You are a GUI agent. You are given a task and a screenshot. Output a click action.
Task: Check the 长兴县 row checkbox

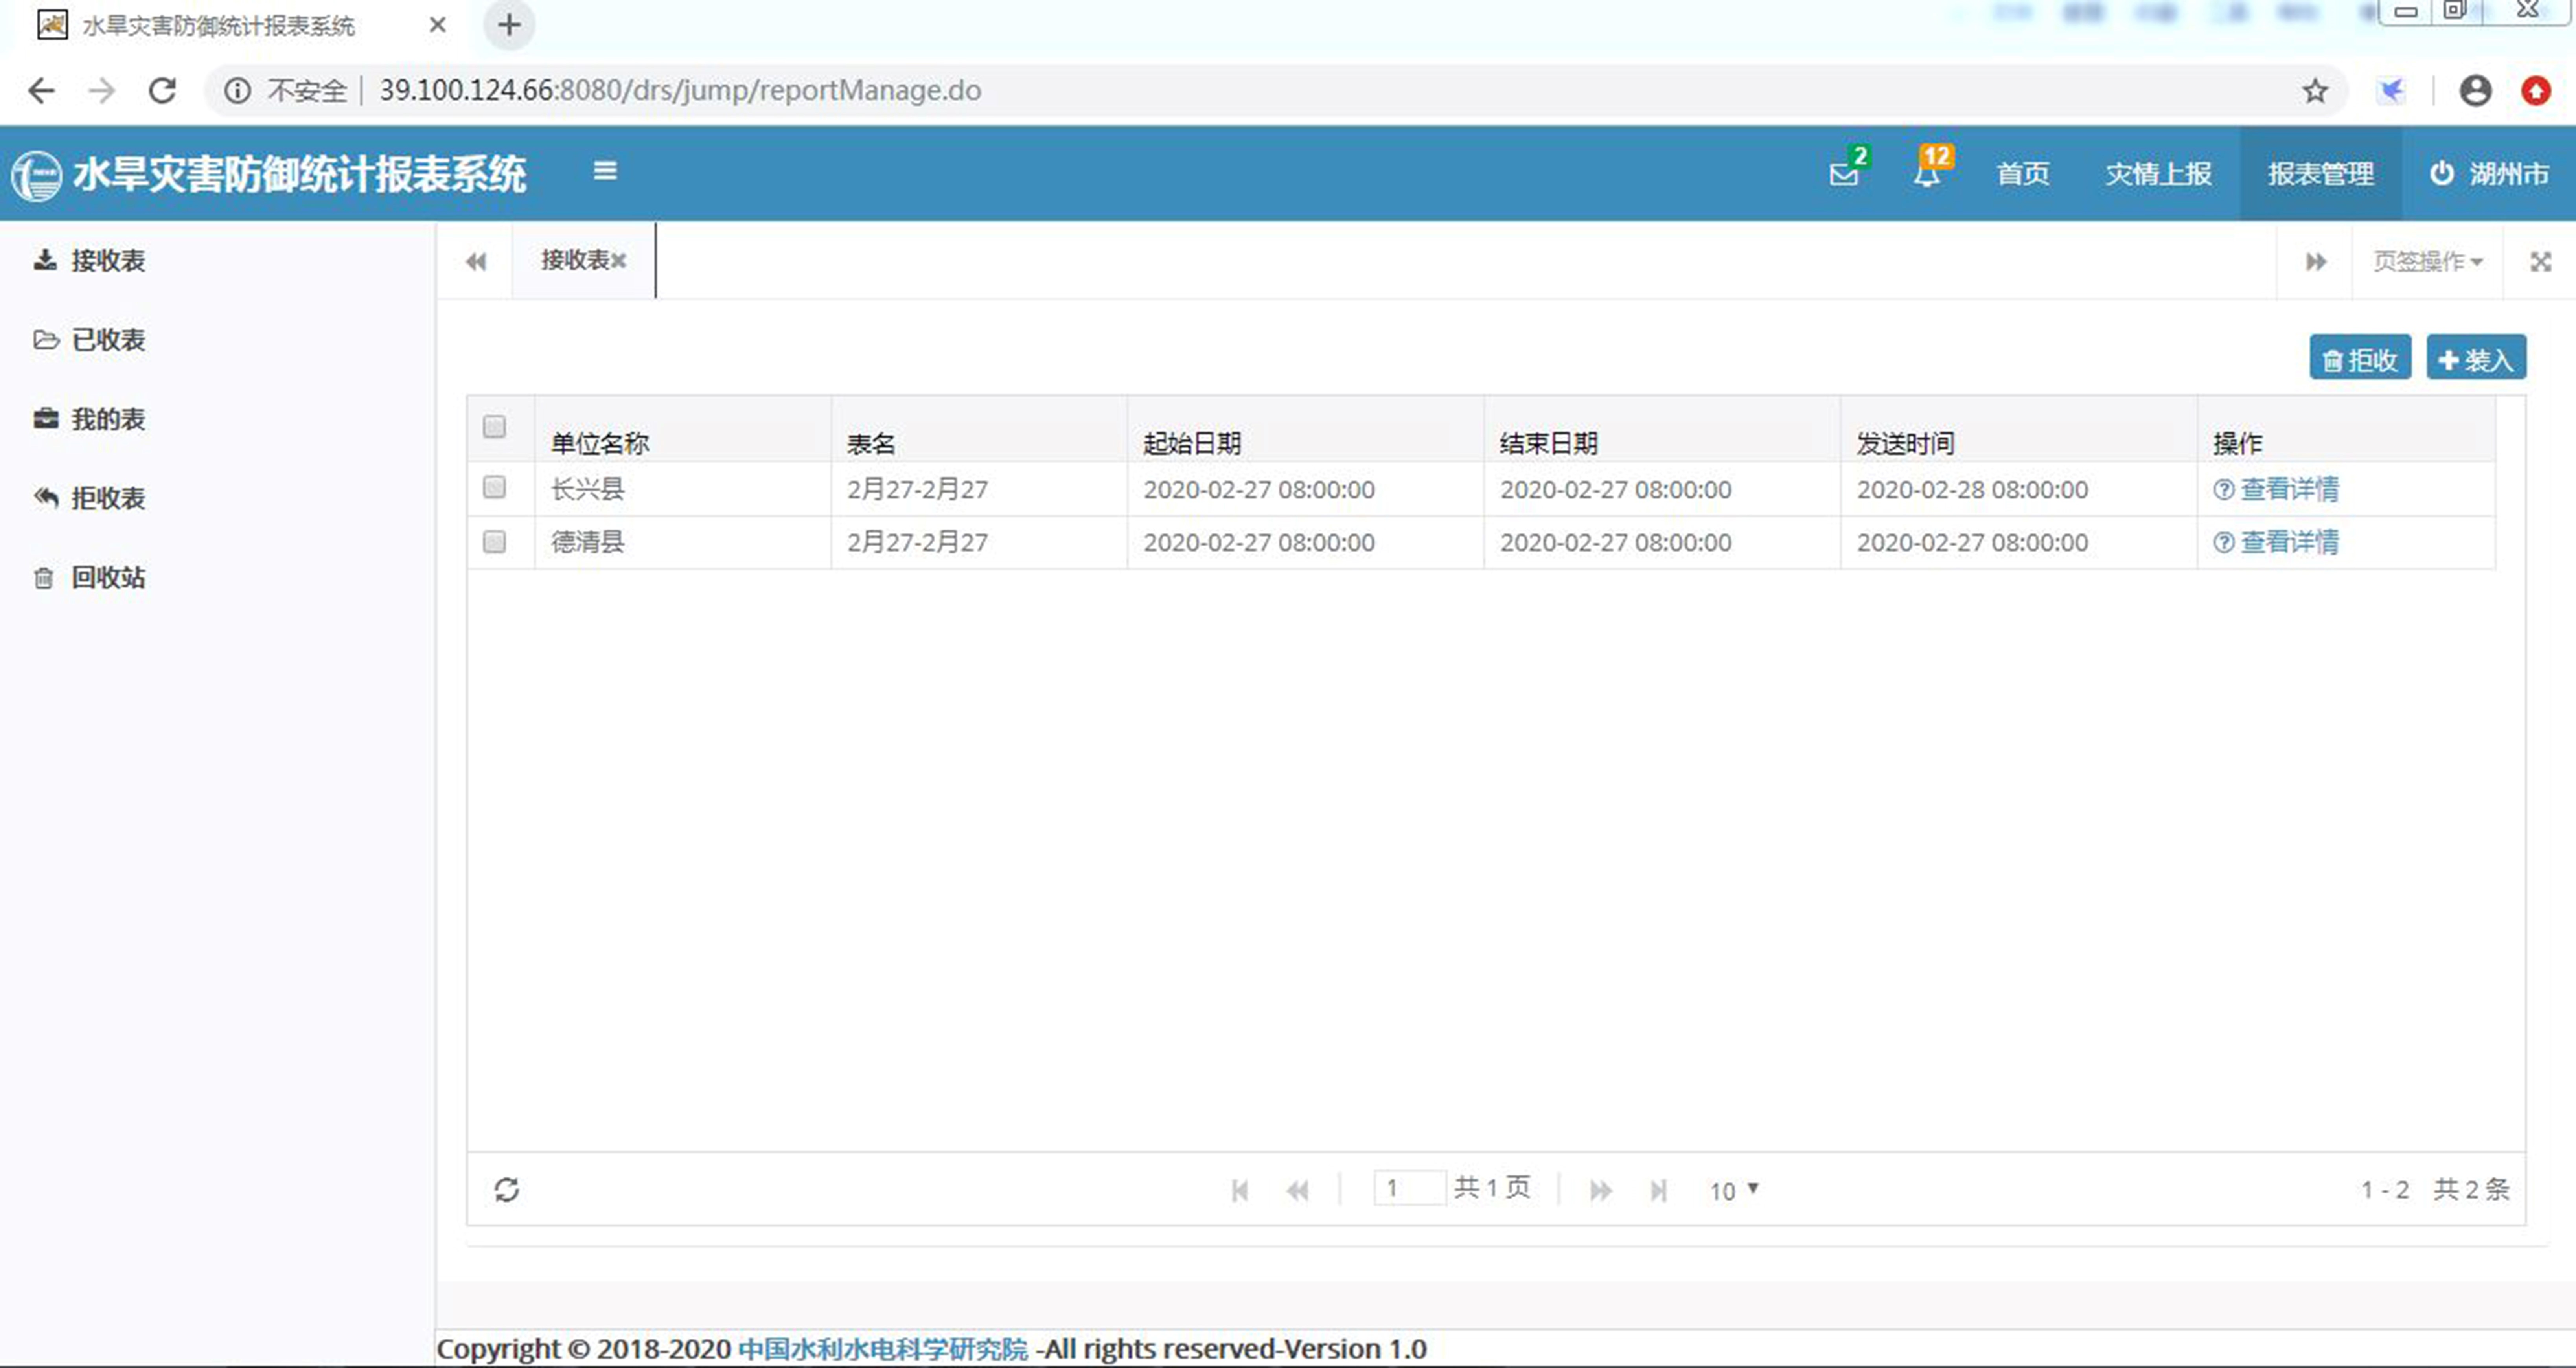[494, 488]
